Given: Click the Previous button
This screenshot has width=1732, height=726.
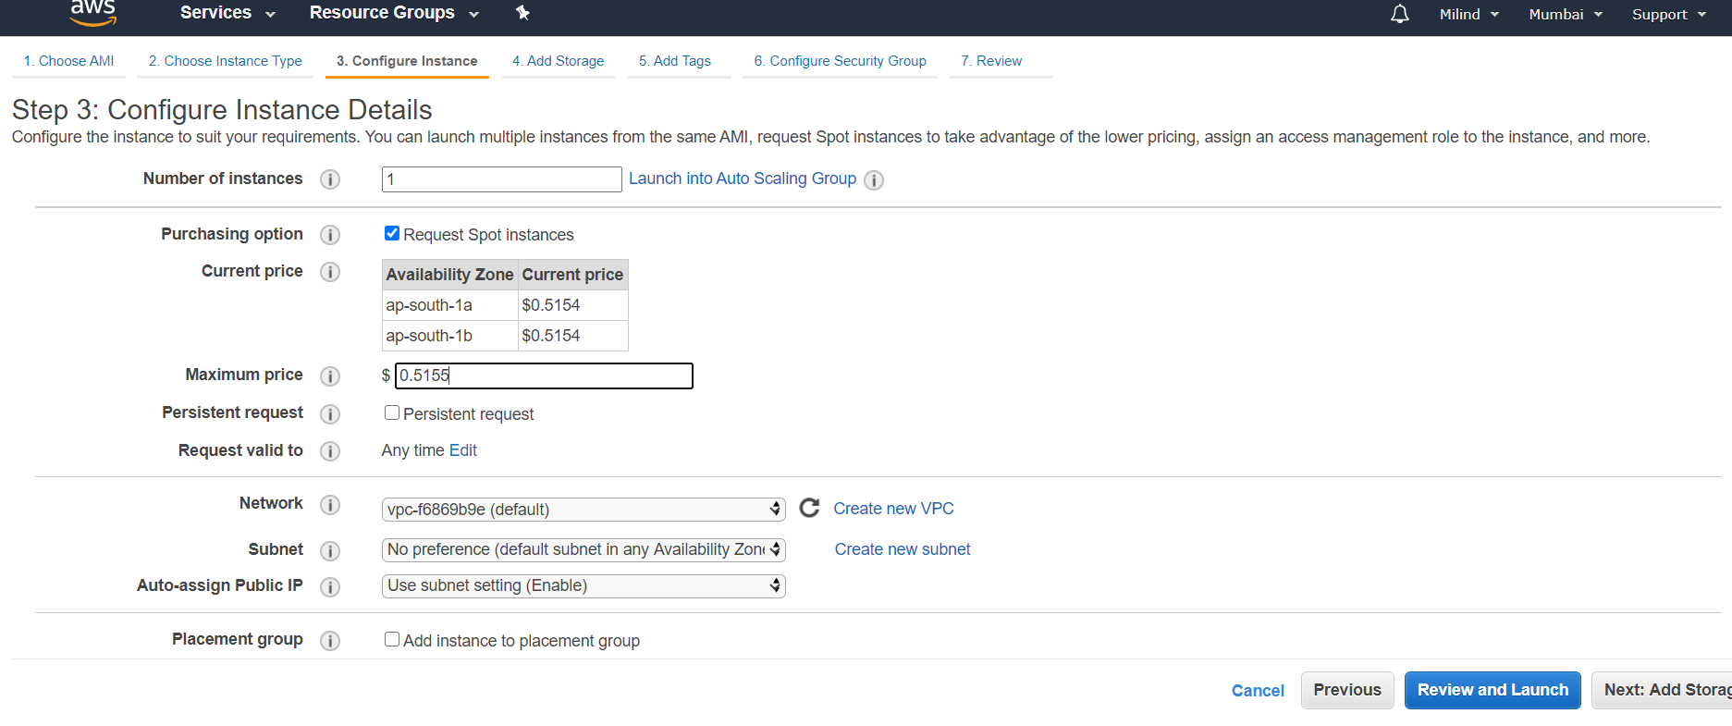Looking at the screenshot, I should point(1347,690).
